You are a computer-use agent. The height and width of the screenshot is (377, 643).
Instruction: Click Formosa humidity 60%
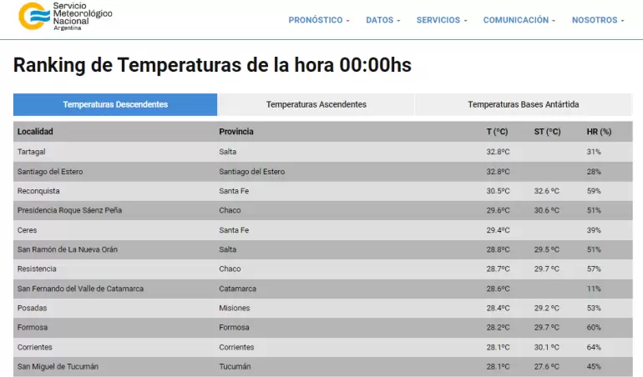pyautogui.click(x=594, y=328)
